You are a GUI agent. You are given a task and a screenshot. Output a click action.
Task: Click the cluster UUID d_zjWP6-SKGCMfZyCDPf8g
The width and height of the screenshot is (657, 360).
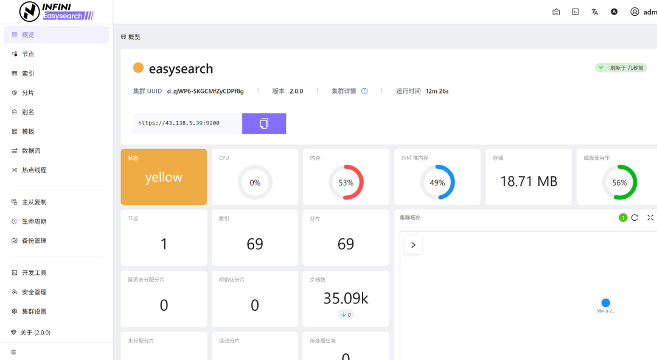206,91
